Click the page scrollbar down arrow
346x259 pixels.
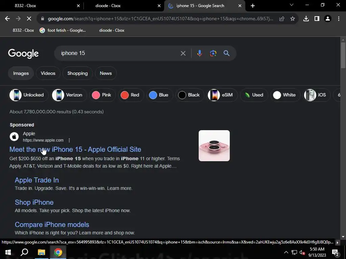[x=343, y=237]
